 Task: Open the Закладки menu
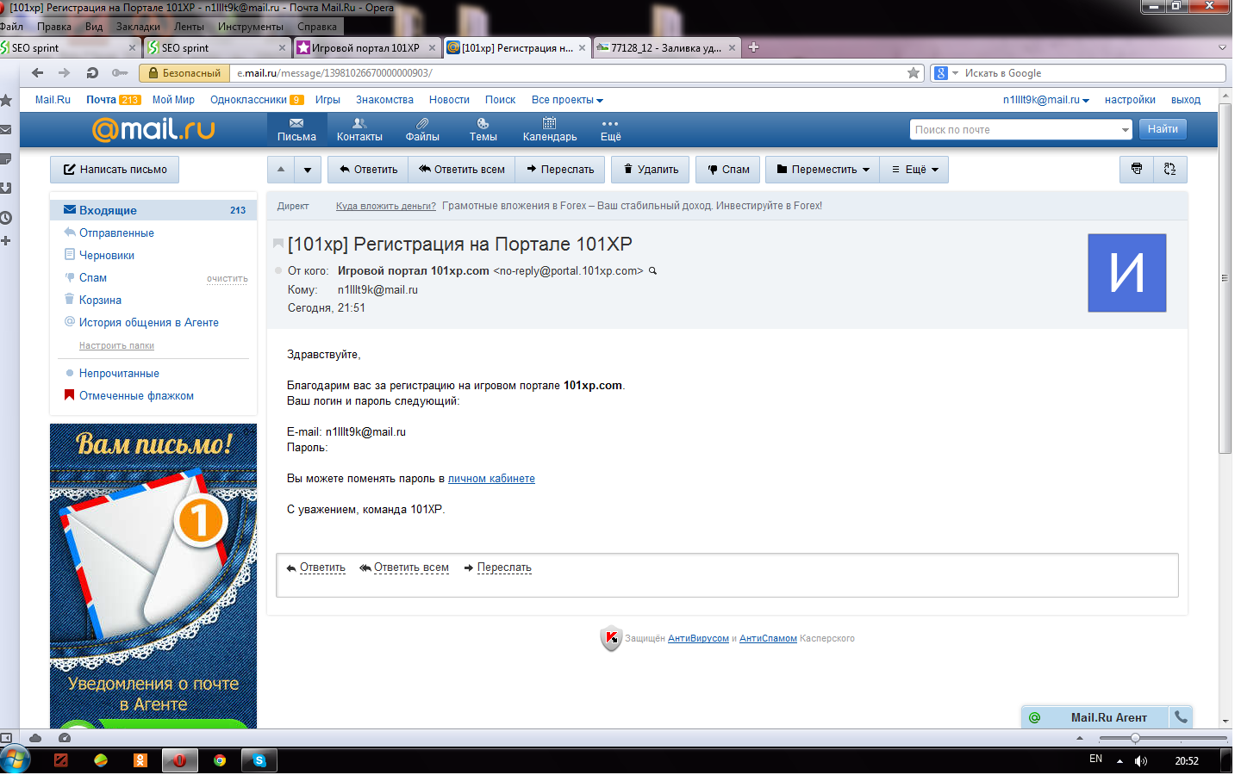(x=138, y=27)
